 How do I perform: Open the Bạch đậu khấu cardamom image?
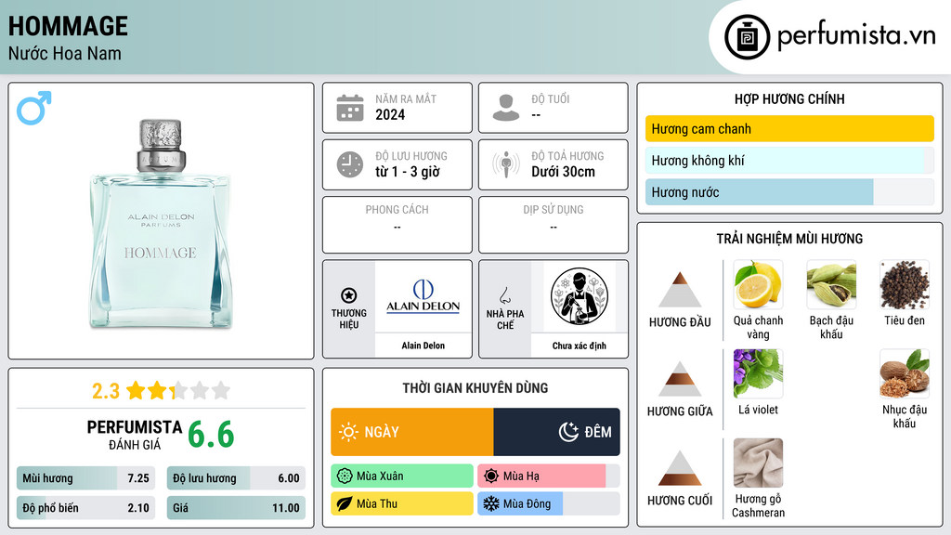coord(831,285)
